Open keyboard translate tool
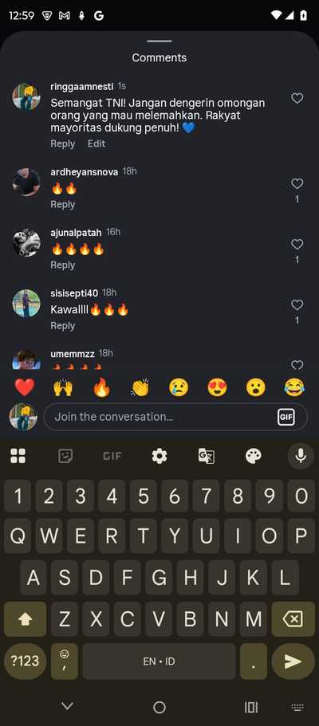 coord(207,457)
